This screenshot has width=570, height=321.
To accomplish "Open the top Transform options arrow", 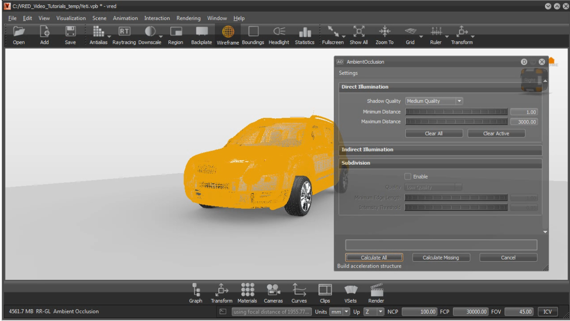I will point(472,36).
